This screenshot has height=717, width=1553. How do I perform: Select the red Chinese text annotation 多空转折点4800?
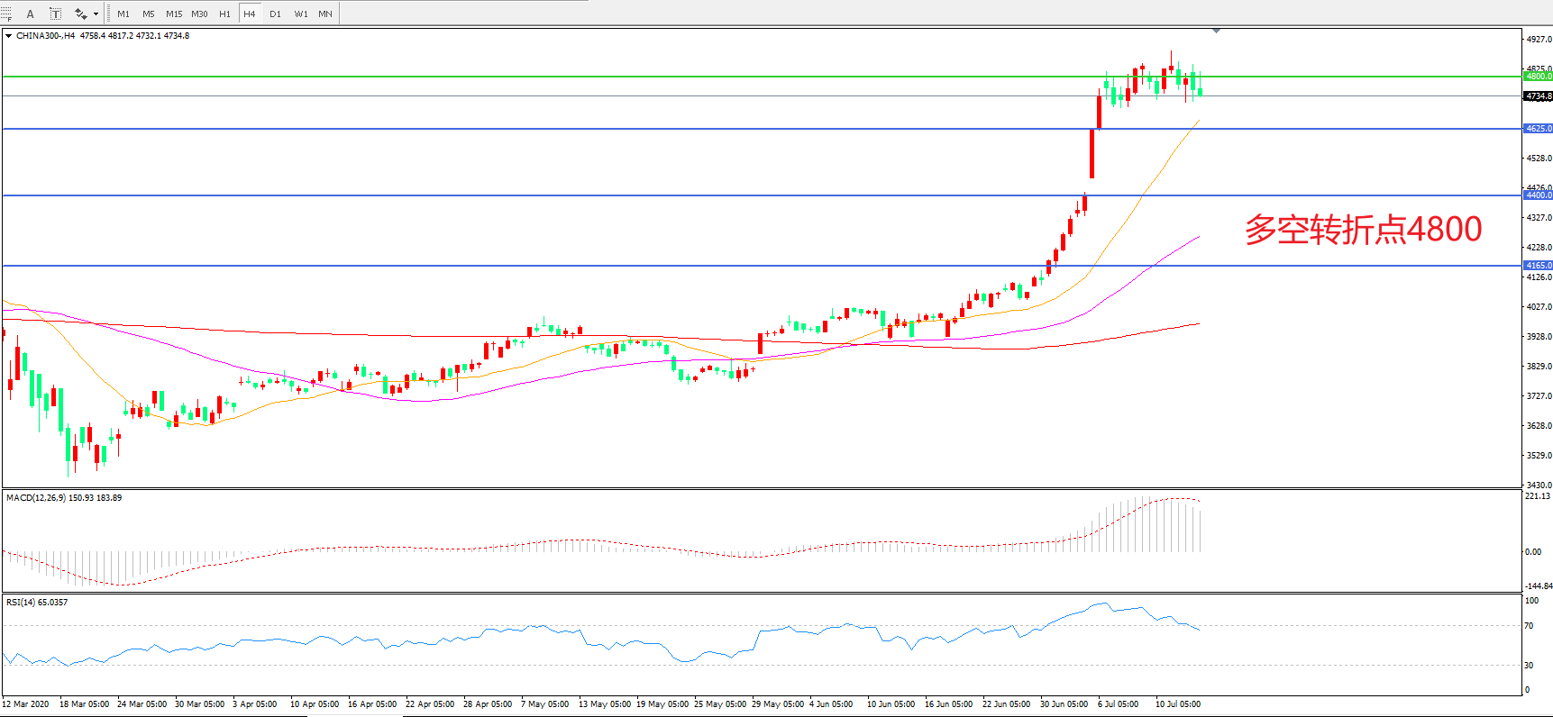point(1363,230)
